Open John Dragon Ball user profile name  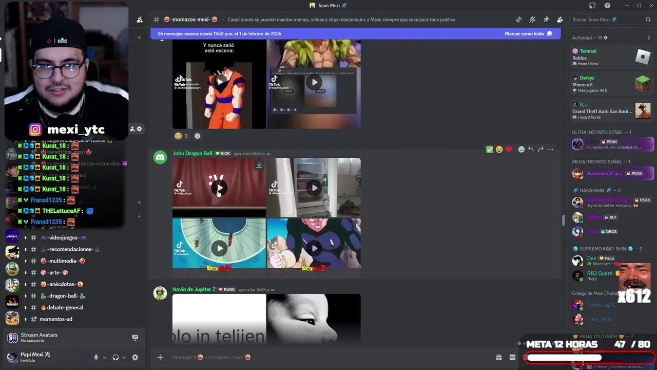(x=192, y=153)
